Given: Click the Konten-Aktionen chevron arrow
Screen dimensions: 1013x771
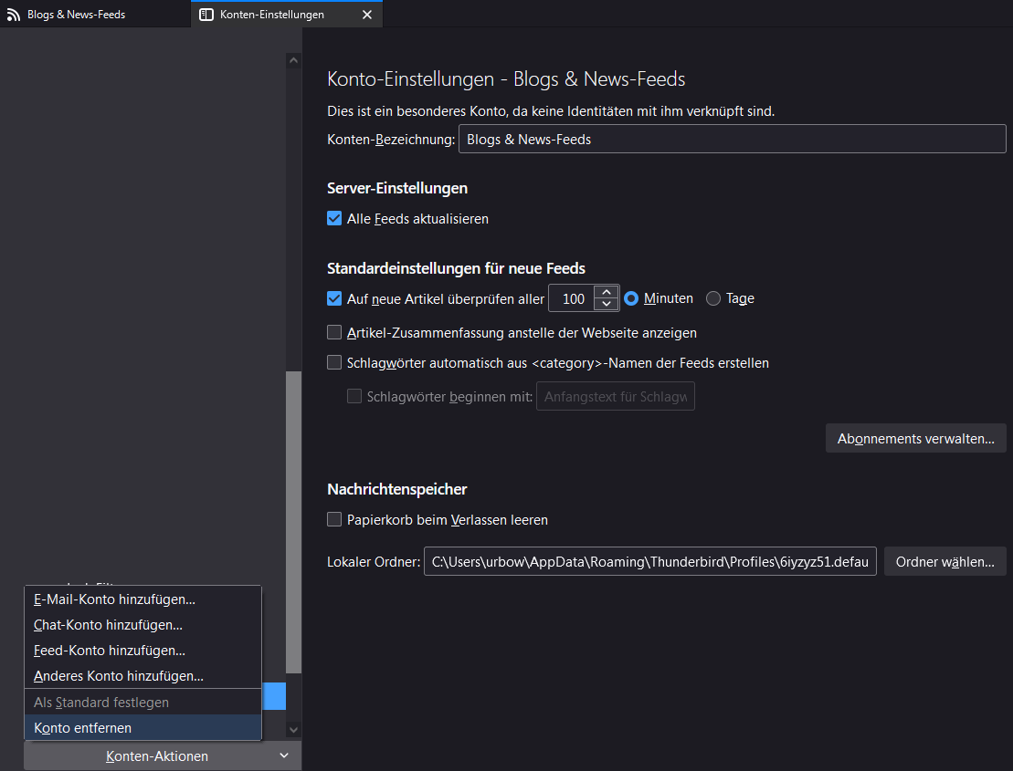Looking at the screenshot, I should click(x=283, y=755).
